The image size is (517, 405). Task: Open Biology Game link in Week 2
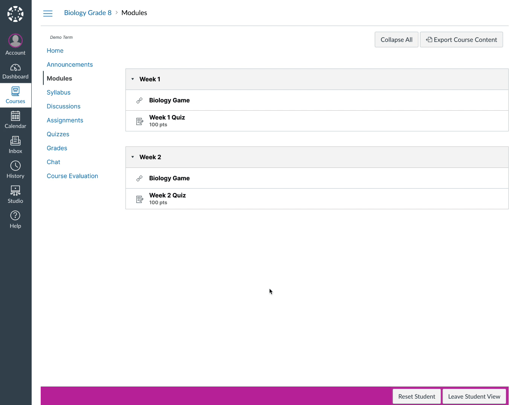pos(169,178)
